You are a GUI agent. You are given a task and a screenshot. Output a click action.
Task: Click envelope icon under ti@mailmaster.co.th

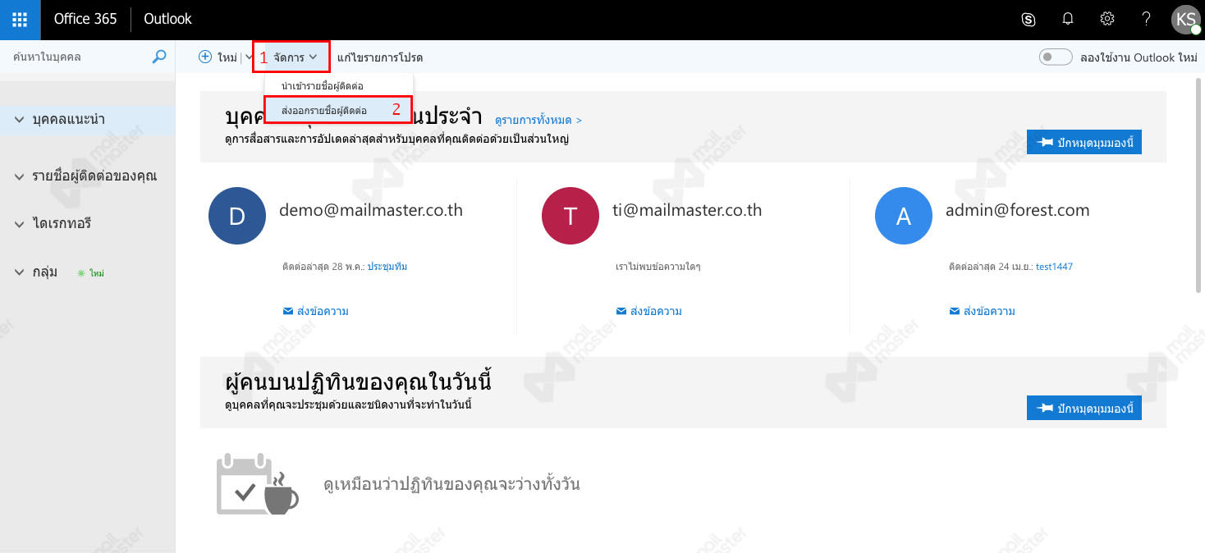coord(621,311)
